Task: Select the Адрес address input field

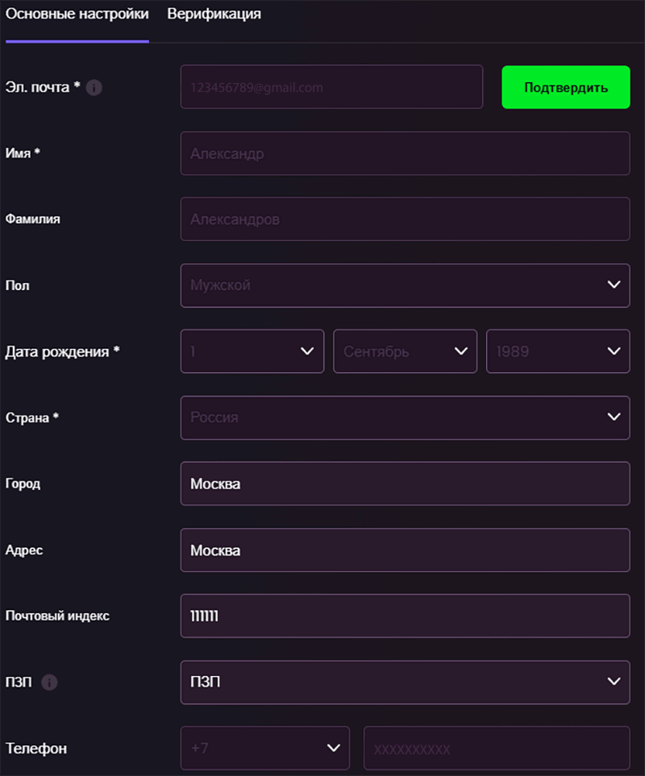Action: coord(405,550)
